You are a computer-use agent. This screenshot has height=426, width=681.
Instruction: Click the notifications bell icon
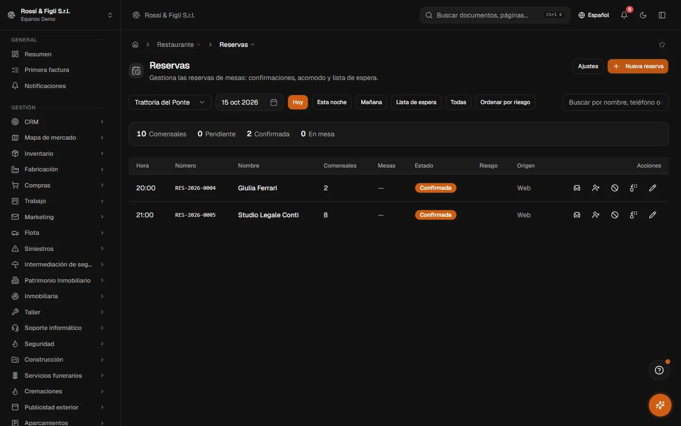624,15
